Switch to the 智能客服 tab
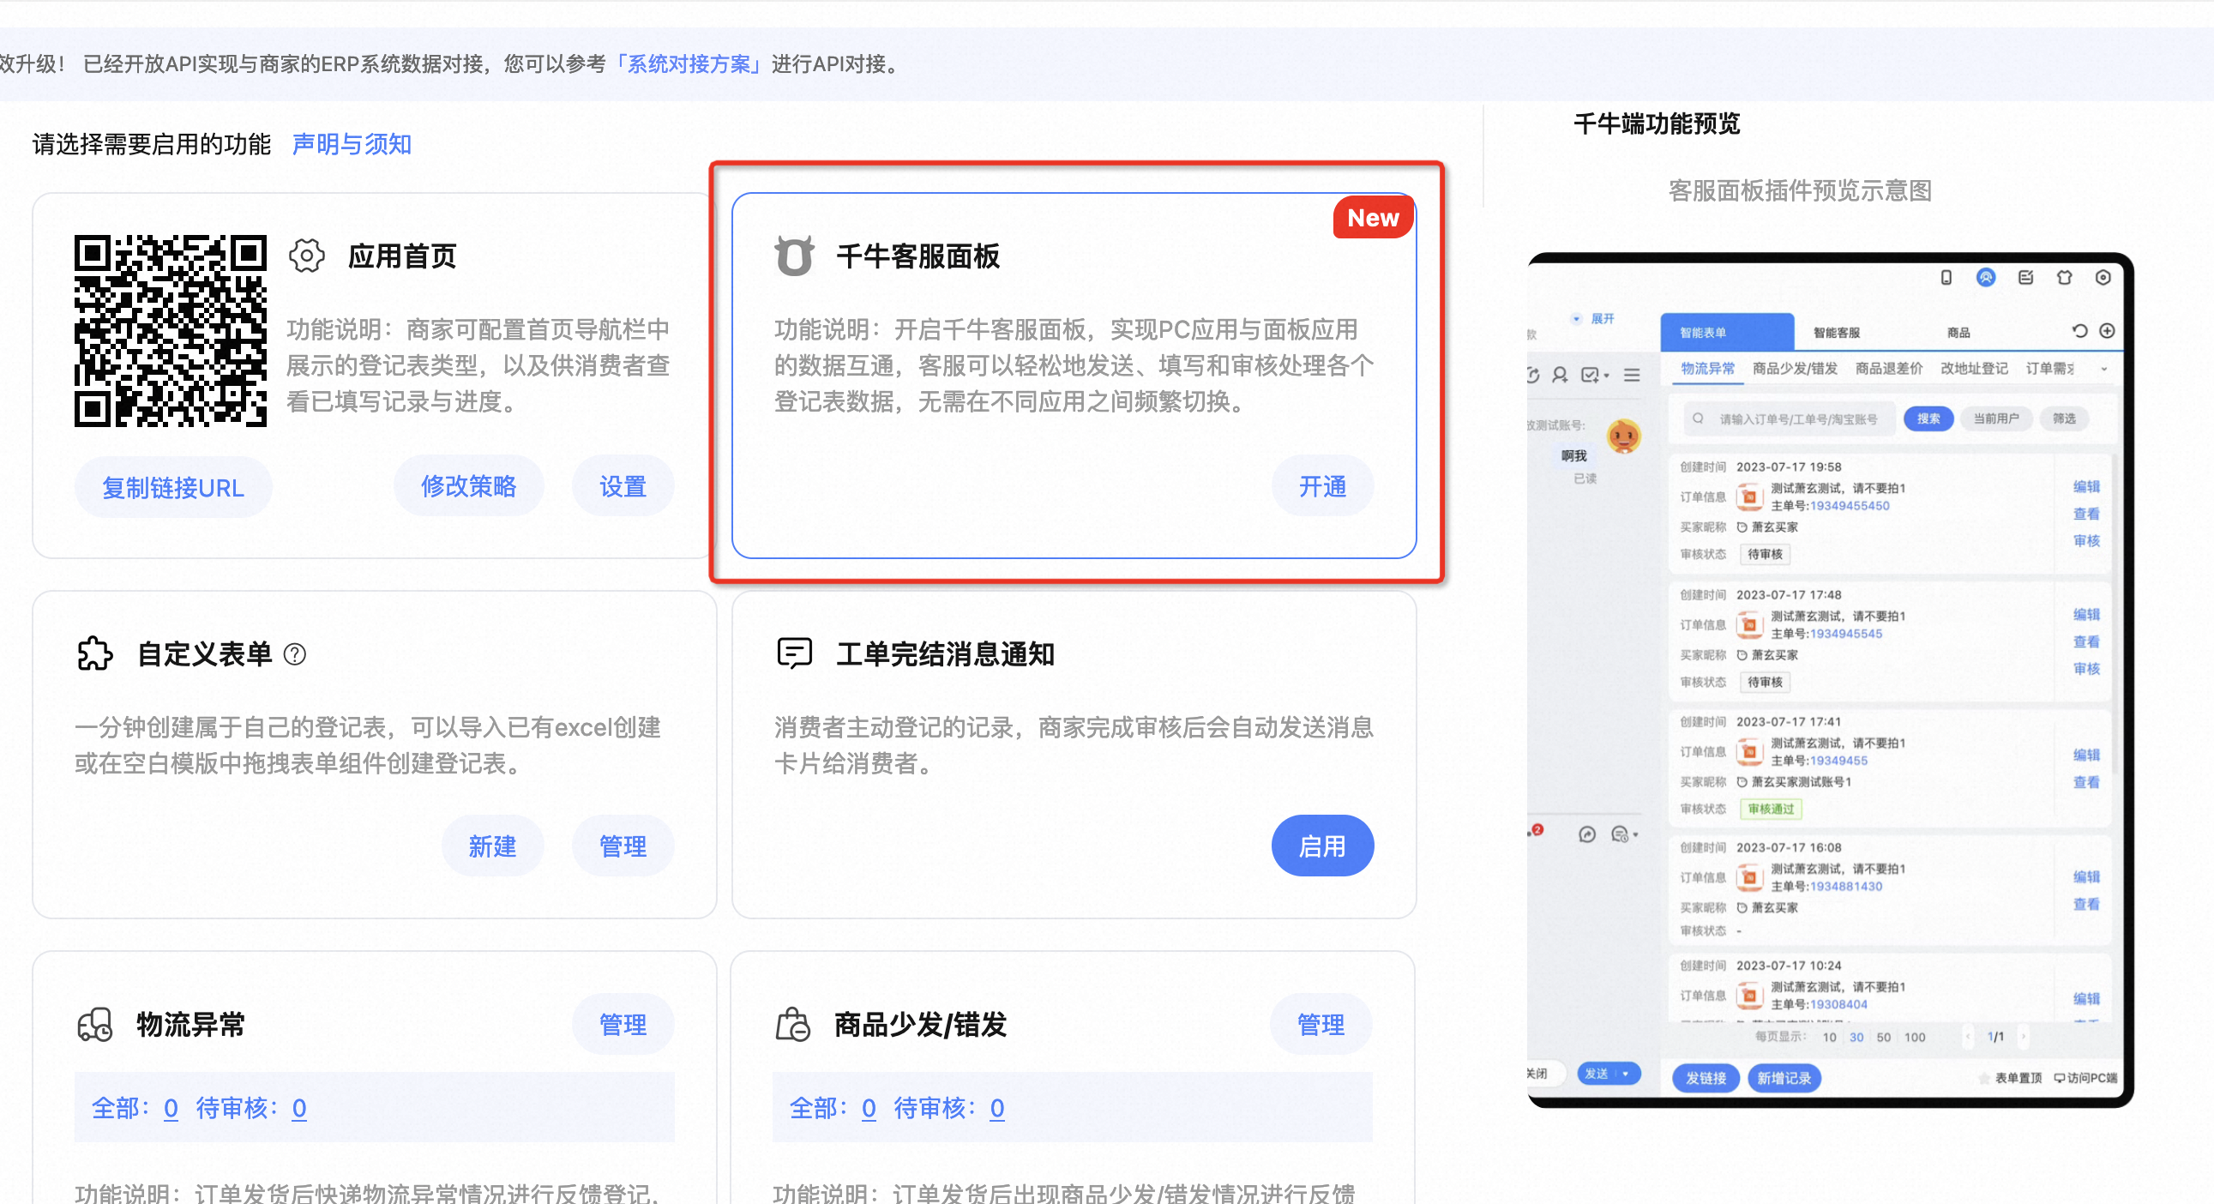This screenshot has width=2214, height=1204. [x=1836, y=333]
